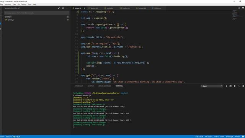Change the CRLF end-of-line sequence

tap(222, 136)
